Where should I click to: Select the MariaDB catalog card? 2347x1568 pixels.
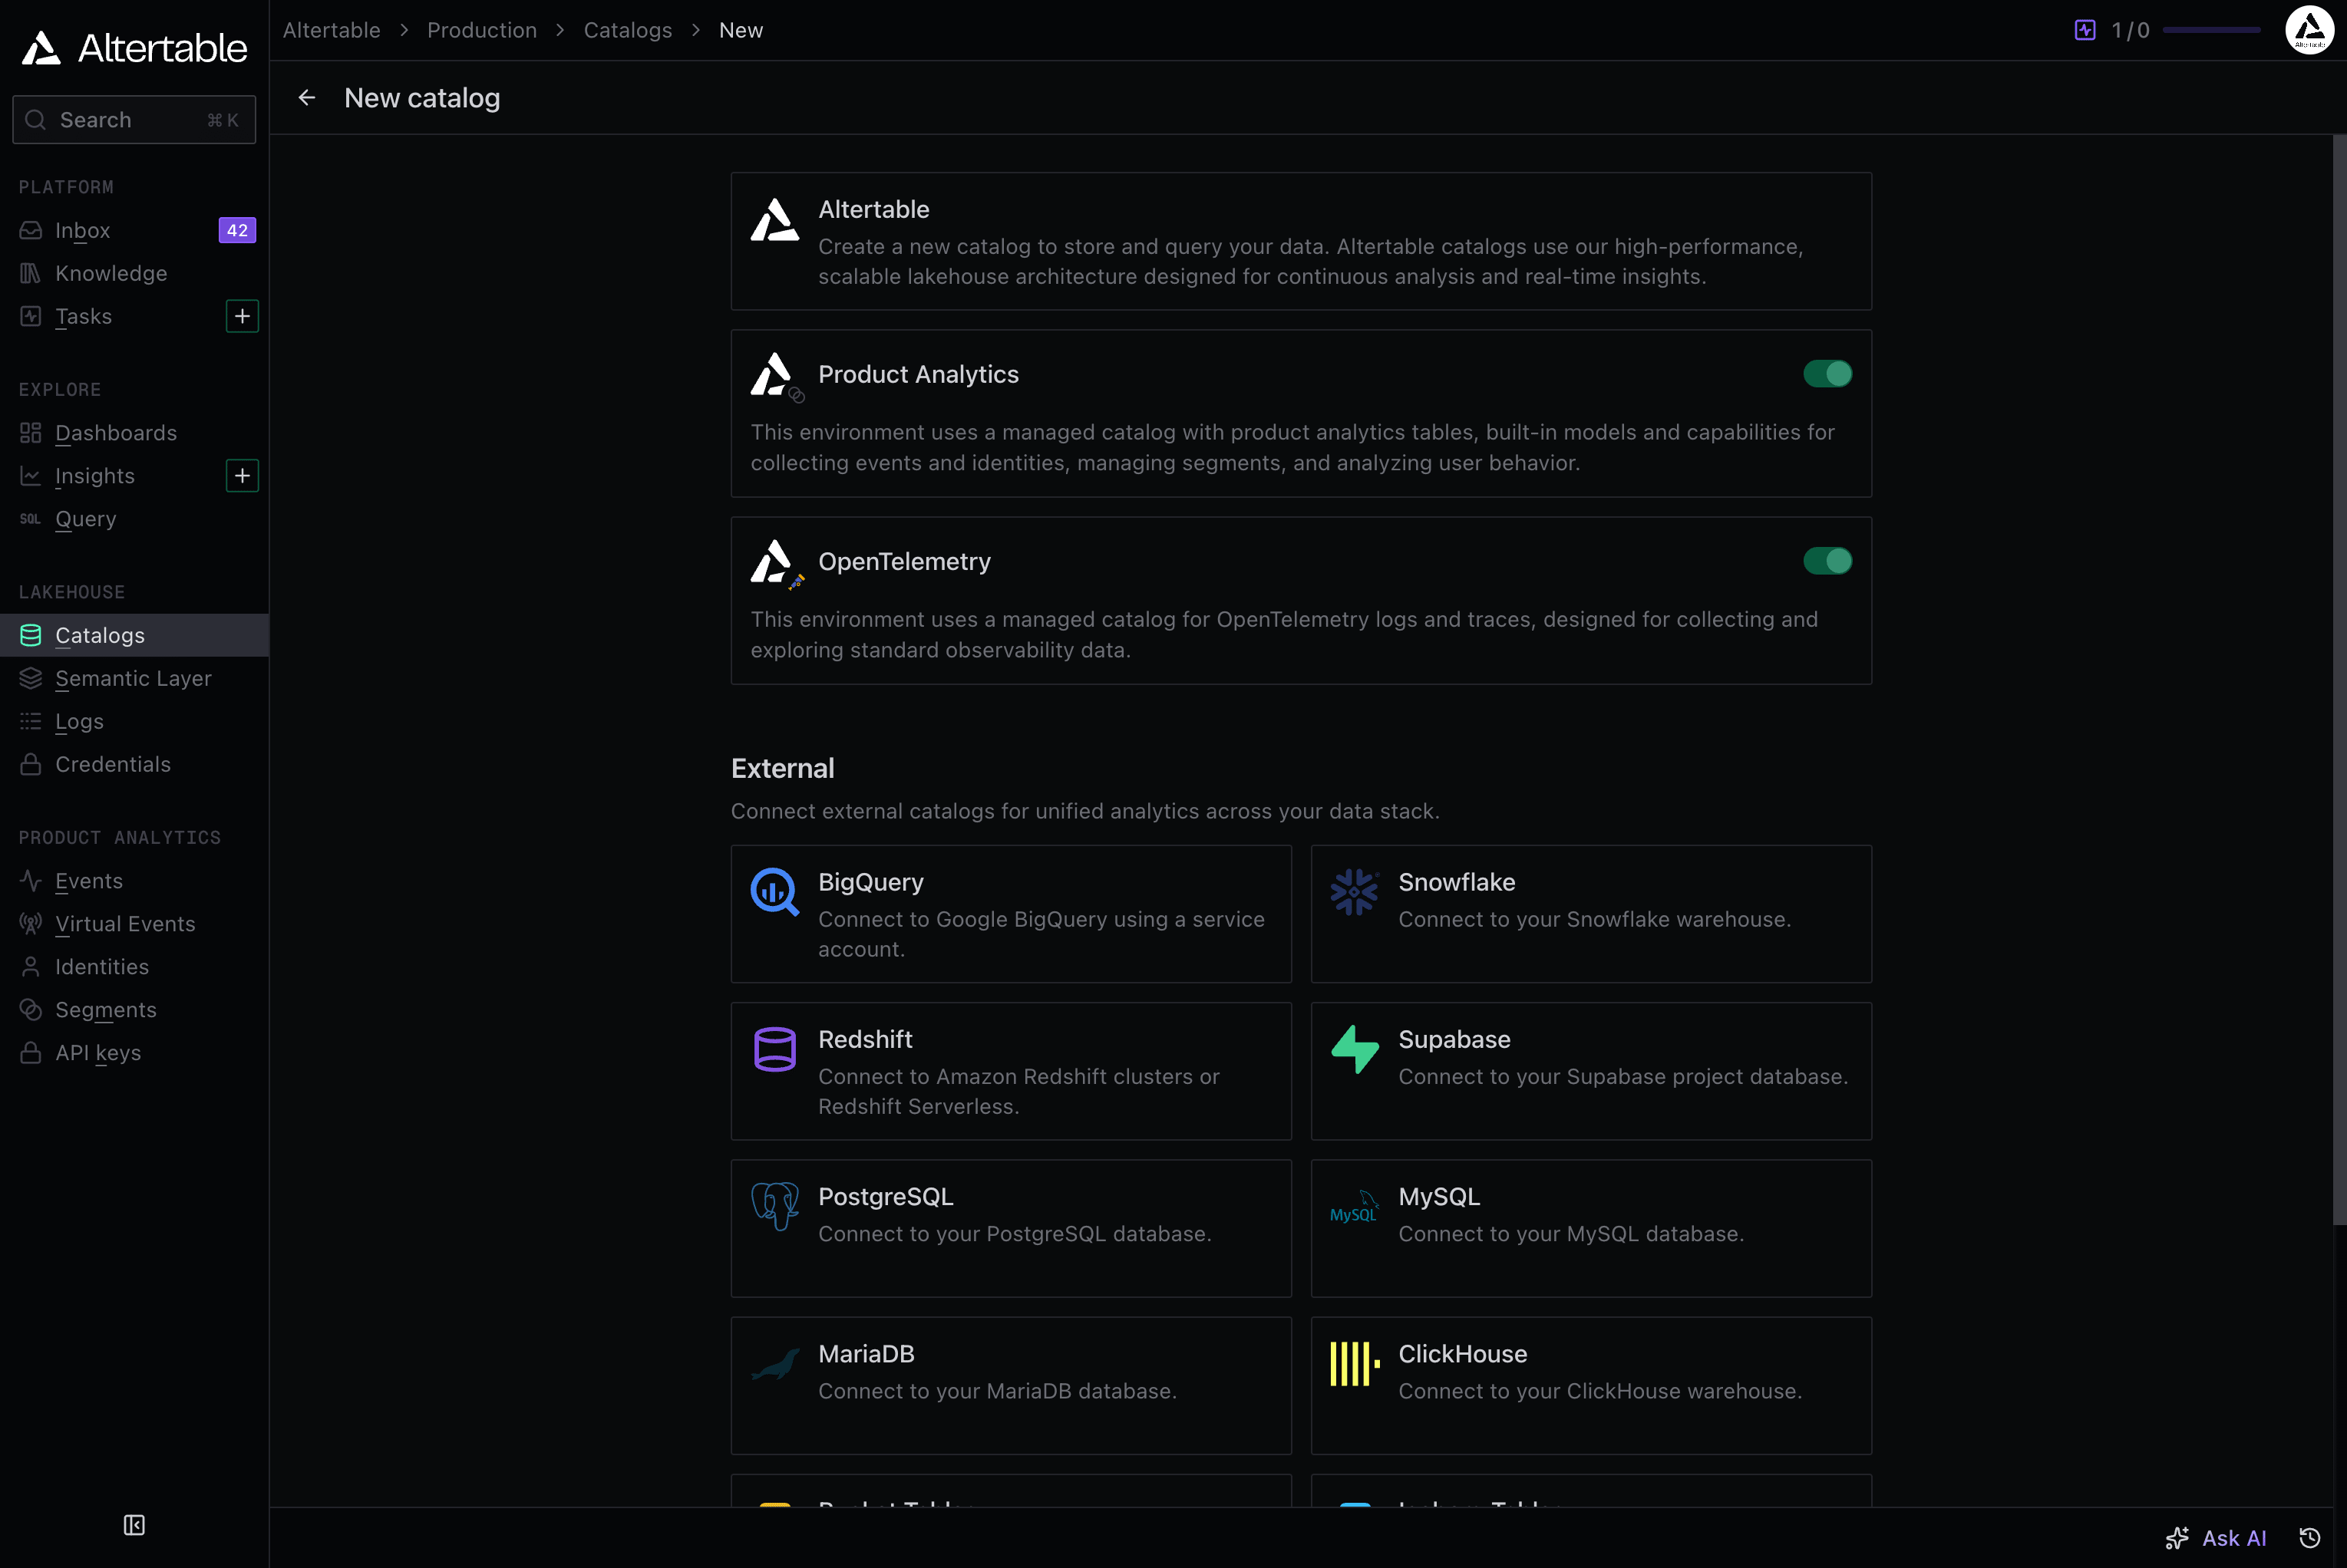click(1011, 1385)
